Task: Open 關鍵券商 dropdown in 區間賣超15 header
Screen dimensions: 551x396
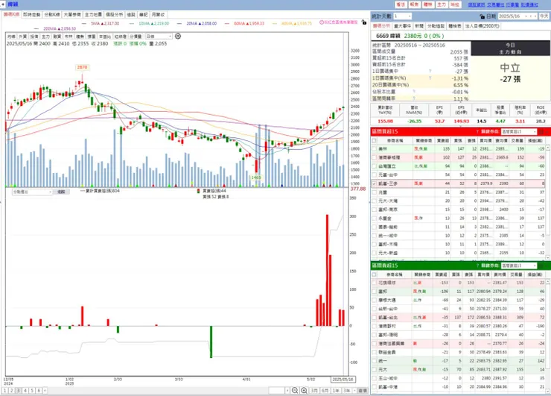Action: point(519,265)
